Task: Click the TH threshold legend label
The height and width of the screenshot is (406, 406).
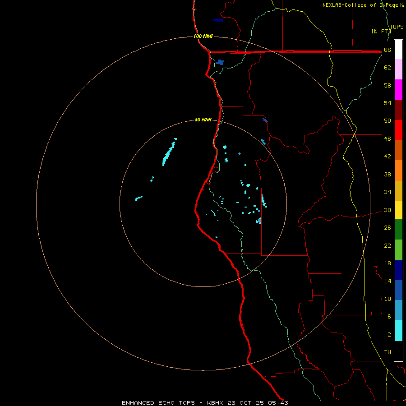Action: 388,352
